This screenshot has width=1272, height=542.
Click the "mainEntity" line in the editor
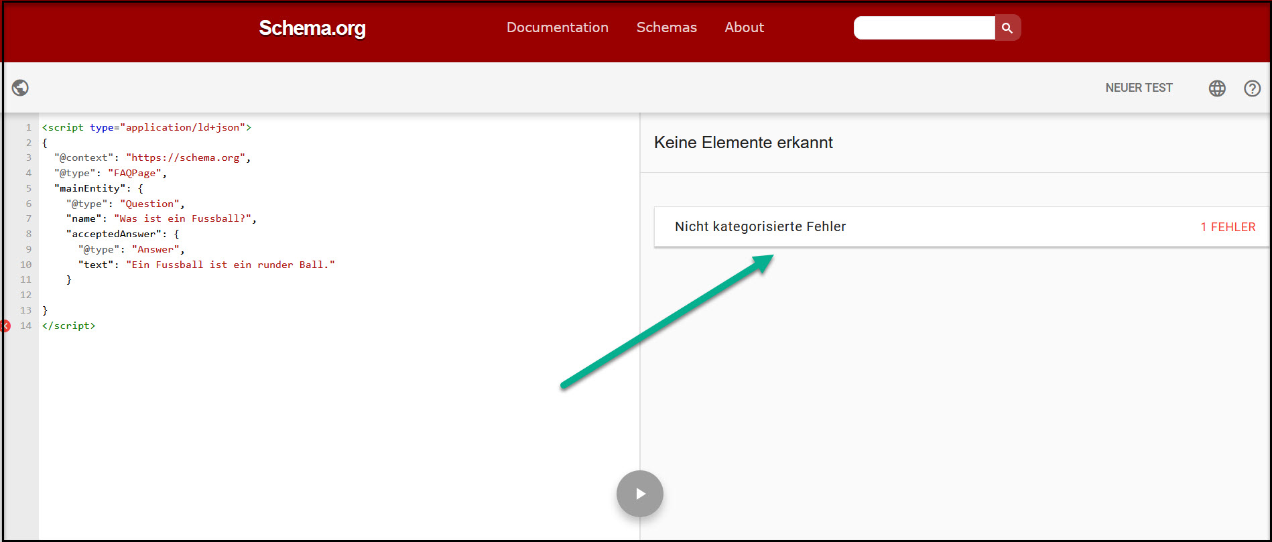point(99,188)
